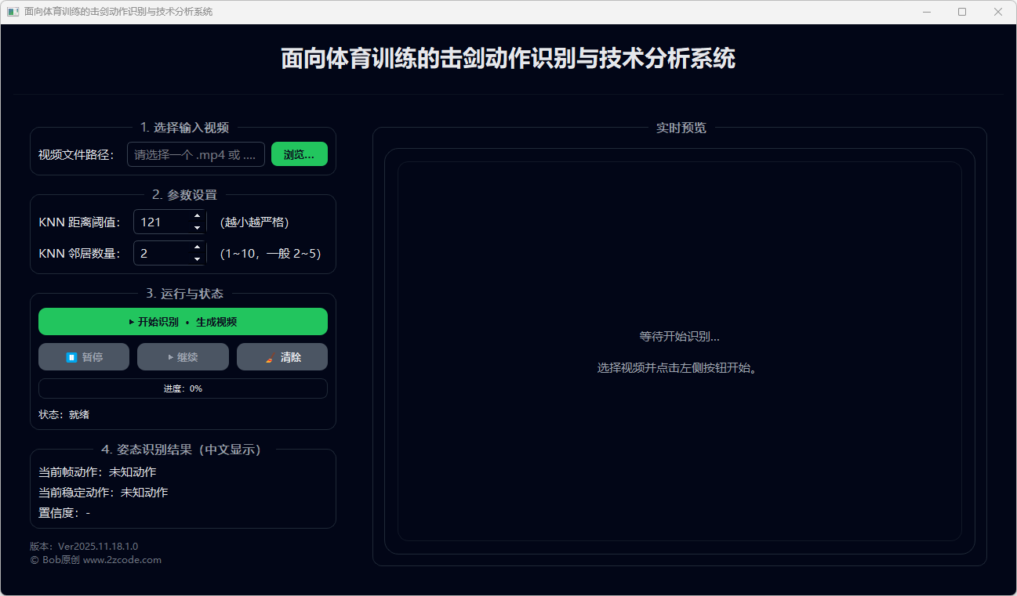Close the fencing recognition application
This screenshot has height=596, width=1017.
(x=998, y=12)
